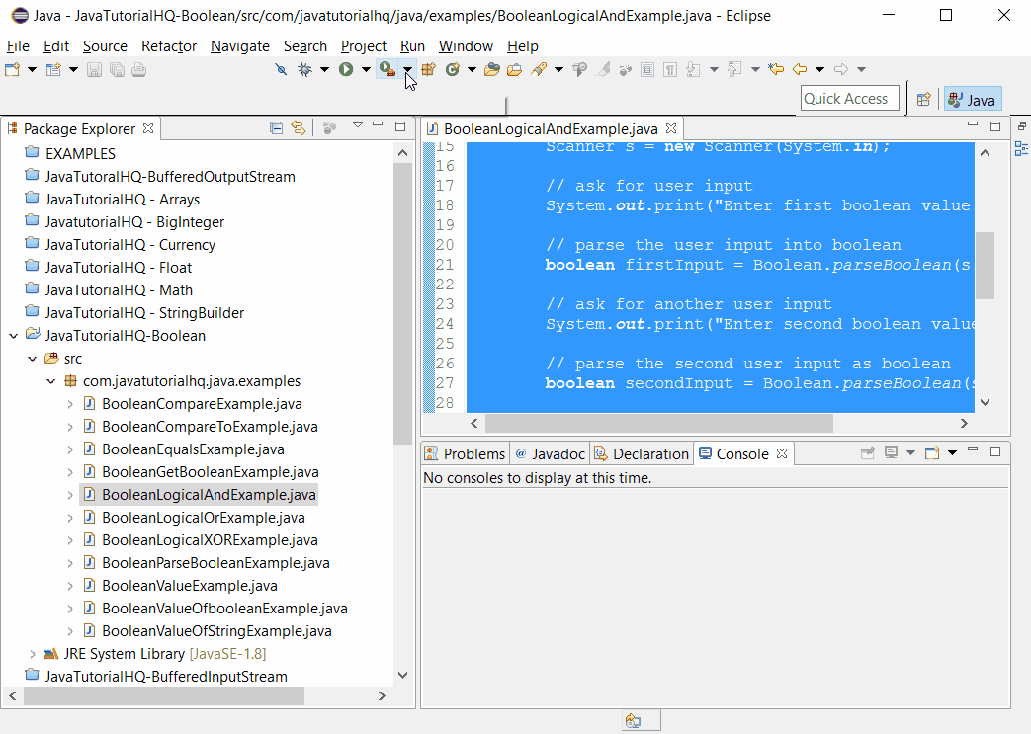The height and width of the screenshot is (734, 1031).
Task: Select the com.javatutorialhq.java.examples package
Action: pyautogui.click(x=192, y=381)
